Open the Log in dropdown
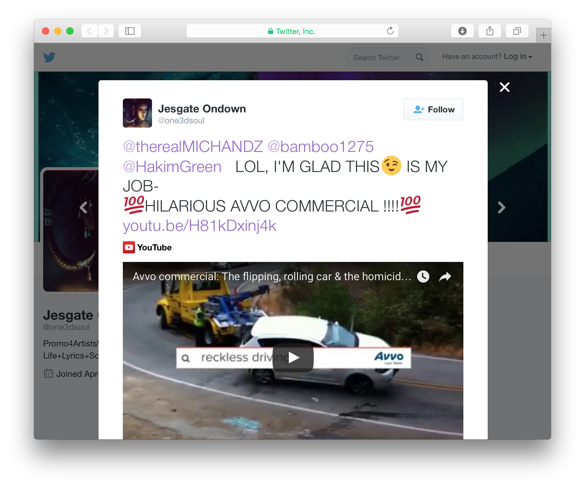 [x=518, y=57]
